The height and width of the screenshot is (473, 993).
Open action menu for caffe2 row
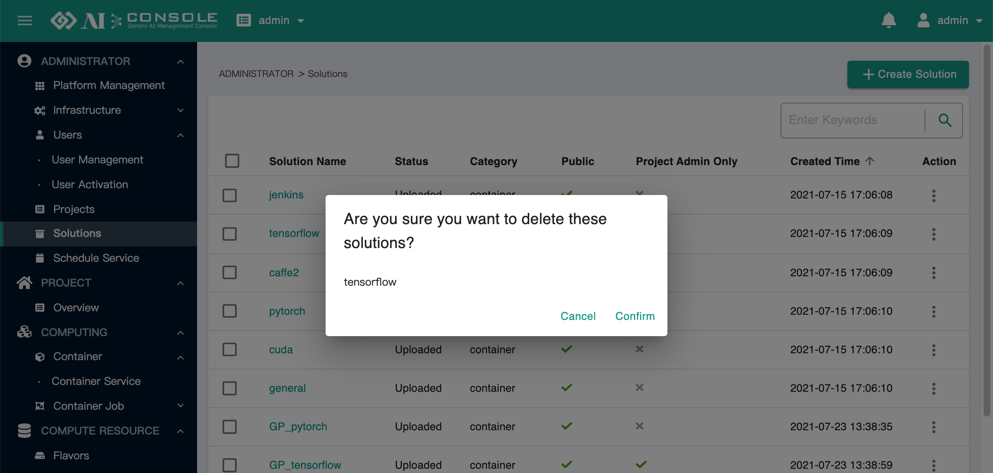tap(934, 272)
